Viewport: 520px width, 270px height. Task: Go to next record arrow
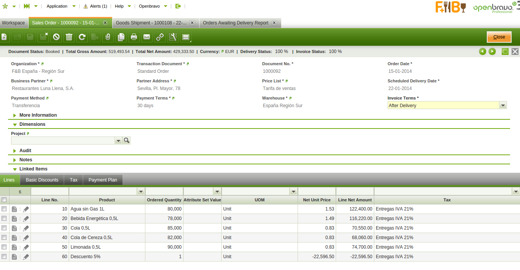[492, 51]
